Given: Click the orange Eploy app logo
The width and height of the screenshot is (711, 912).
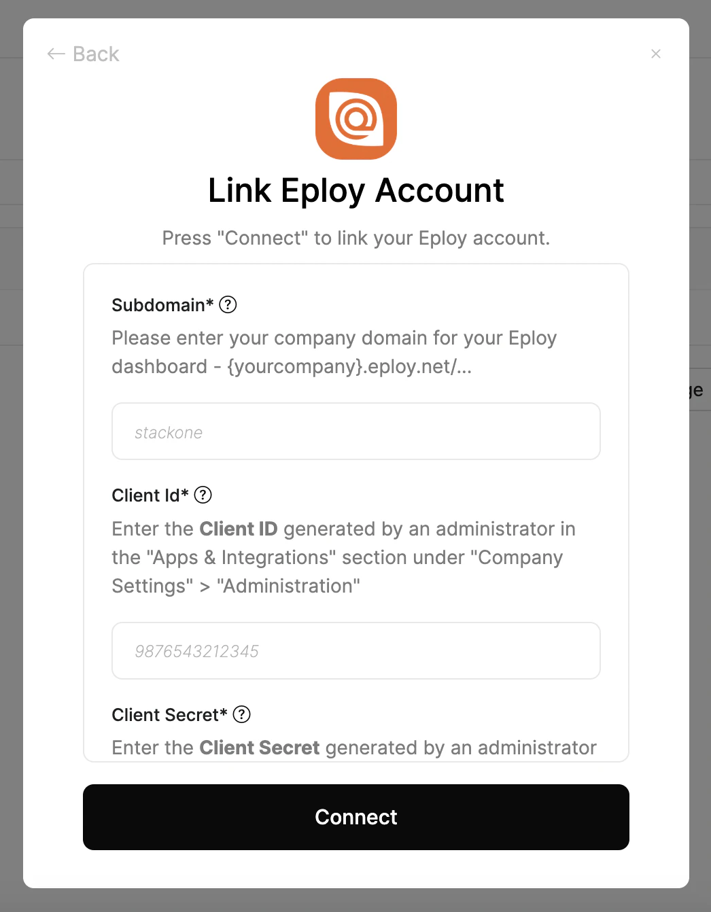Looking at the screenshot, I should [355, 118].
